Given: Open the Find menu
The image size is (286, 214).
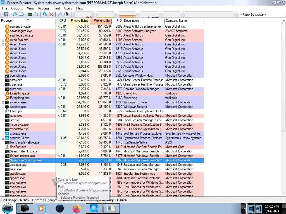Looking at the screenshot, I should coord(57,8).
